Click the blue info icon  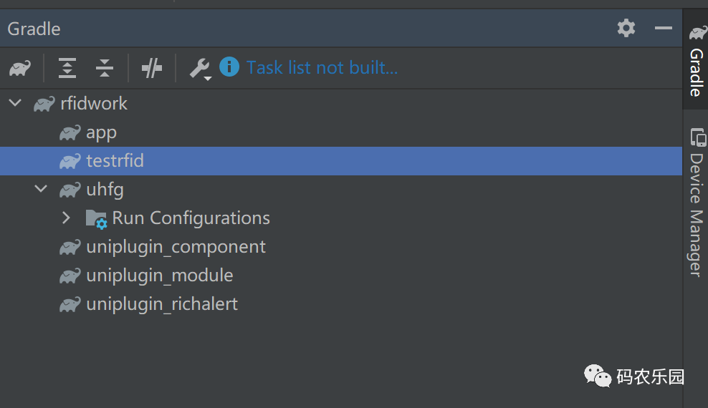coord(229,67)
